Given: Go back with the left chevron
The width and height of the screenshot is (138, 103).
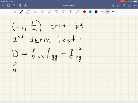Looking at the screenshot, I should [x=3, y=6].
